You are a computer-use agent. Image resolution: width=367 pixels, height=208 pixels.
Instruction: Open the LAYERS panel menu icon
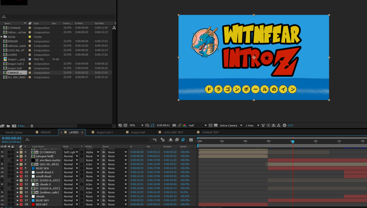pyautogui.click(x=82, y=132)
